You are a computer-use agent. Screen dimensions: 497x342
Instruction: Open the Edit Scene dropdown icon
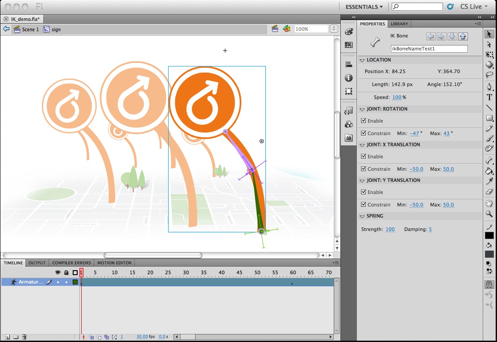pyautogui.click(x=275, y=29)
